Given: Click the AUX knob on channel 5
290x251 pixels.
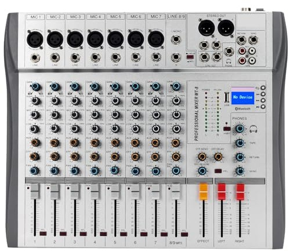Looking at the screenshot, I should pyautogui.click(x=115, y=143).
